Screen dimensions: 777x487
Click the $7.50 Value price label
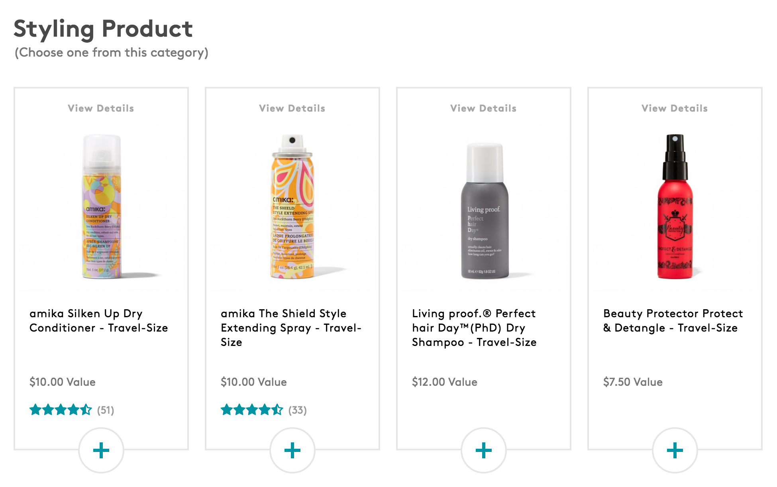point(633,382)
